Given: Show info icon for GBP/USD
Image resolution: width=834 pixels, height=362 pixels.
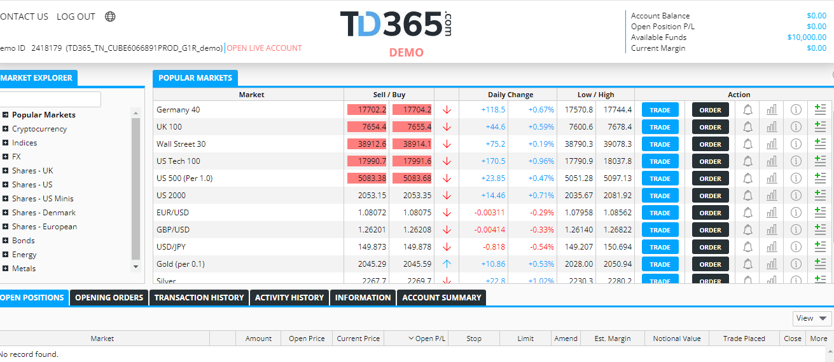Looking at the screenshot, I should 796,230.
